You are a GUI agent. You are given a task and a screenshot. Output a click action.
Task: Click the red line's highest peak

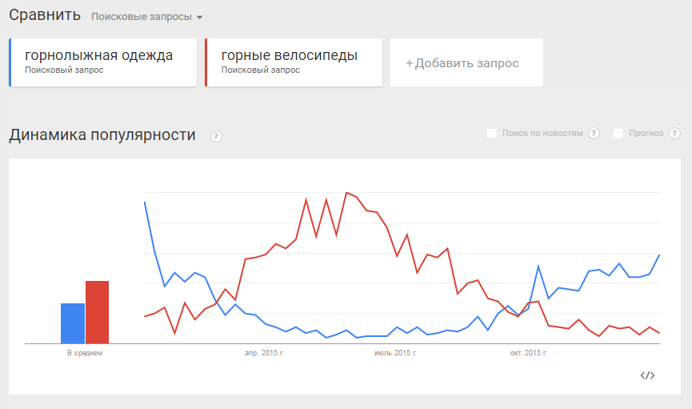[346, 193]
